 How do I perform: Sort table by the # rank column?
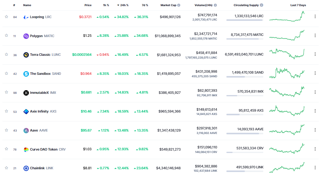pos(14,5)
